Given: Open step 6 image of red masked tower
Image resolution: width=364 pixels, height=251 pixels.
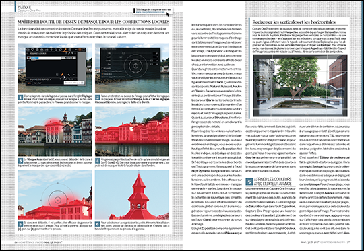Looking at the screenshot, I should pyautogui.click(x=132, y=195).
